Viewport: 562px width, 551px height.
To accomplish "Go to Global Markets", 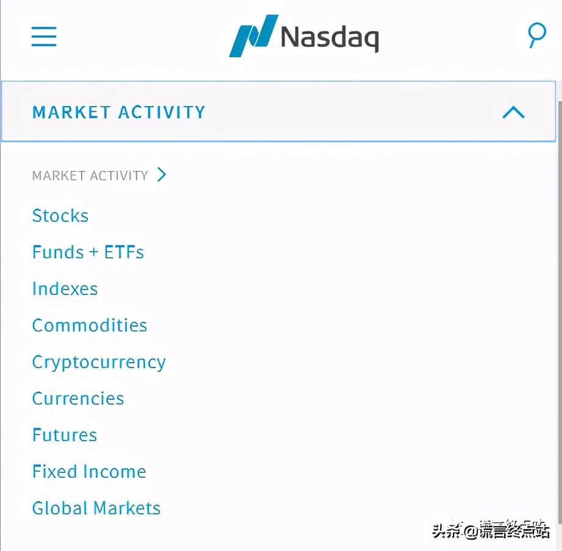I will tap(96, 508).
